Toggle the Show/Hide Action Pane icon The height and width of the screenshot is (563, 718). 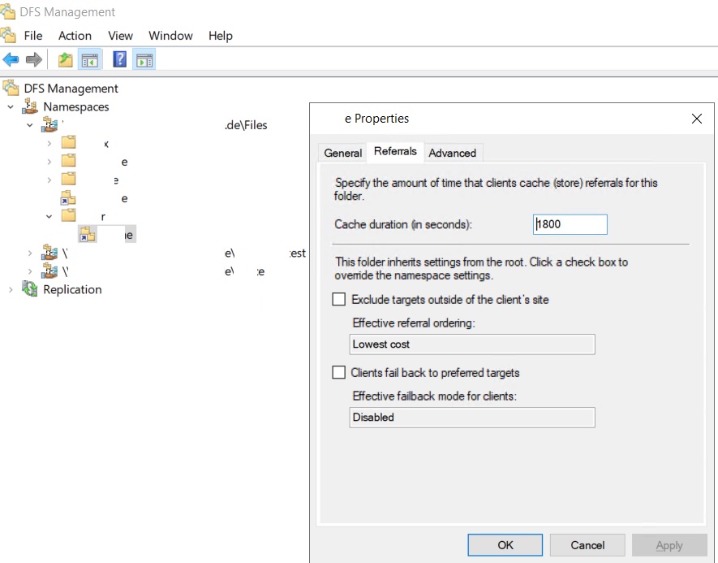tap(144, 59)
